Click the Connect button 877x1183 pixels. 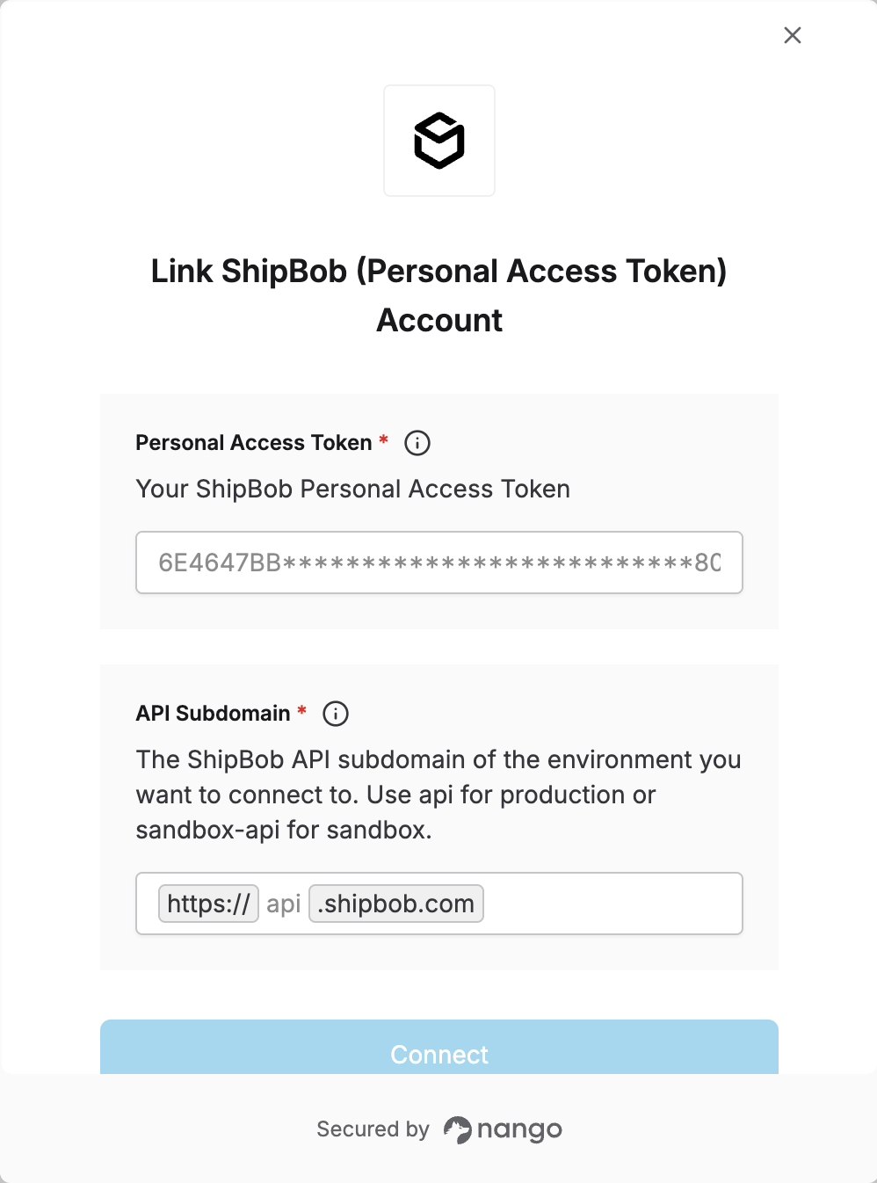439,1048
